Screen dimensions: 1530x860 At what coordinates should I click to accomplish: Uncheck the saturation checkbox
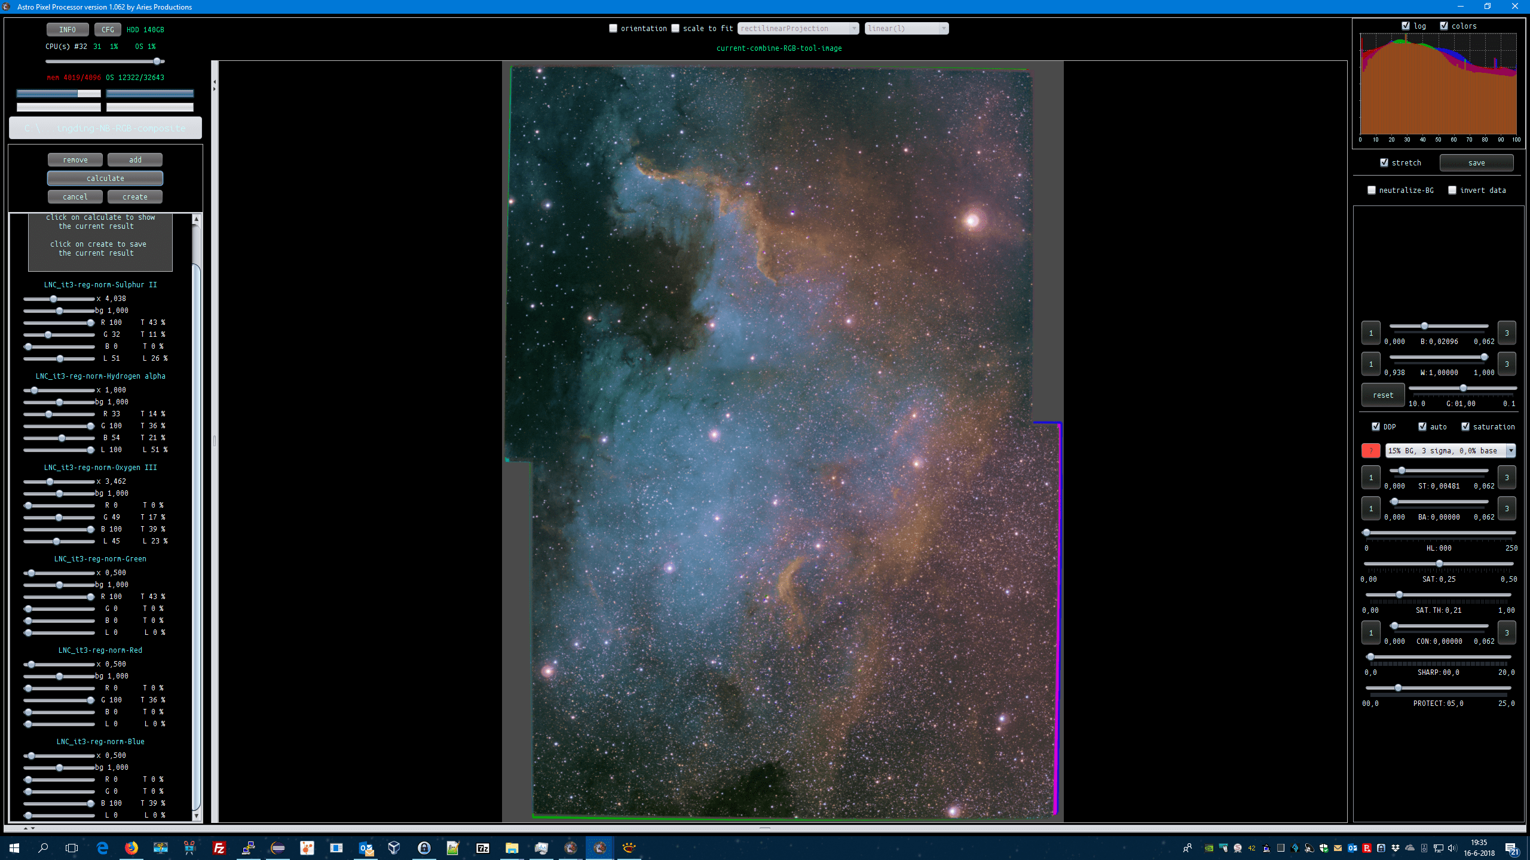tap(1465, 426)
